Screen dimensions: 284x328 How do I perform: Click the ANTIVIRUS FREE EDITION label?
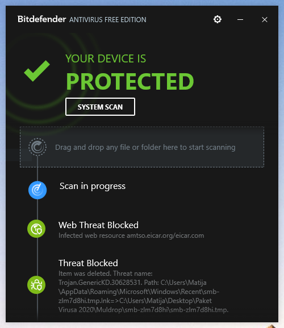[108, 20]
